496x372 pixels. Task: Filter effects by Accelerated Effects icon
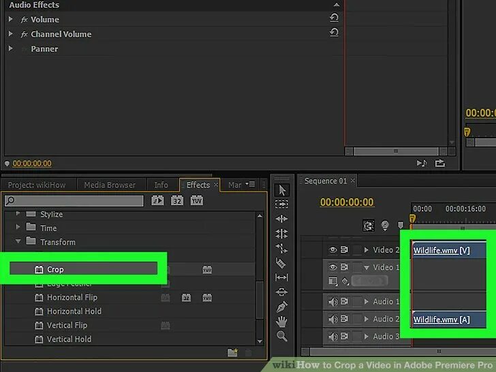pyautogui.click(x=157, y=200)
